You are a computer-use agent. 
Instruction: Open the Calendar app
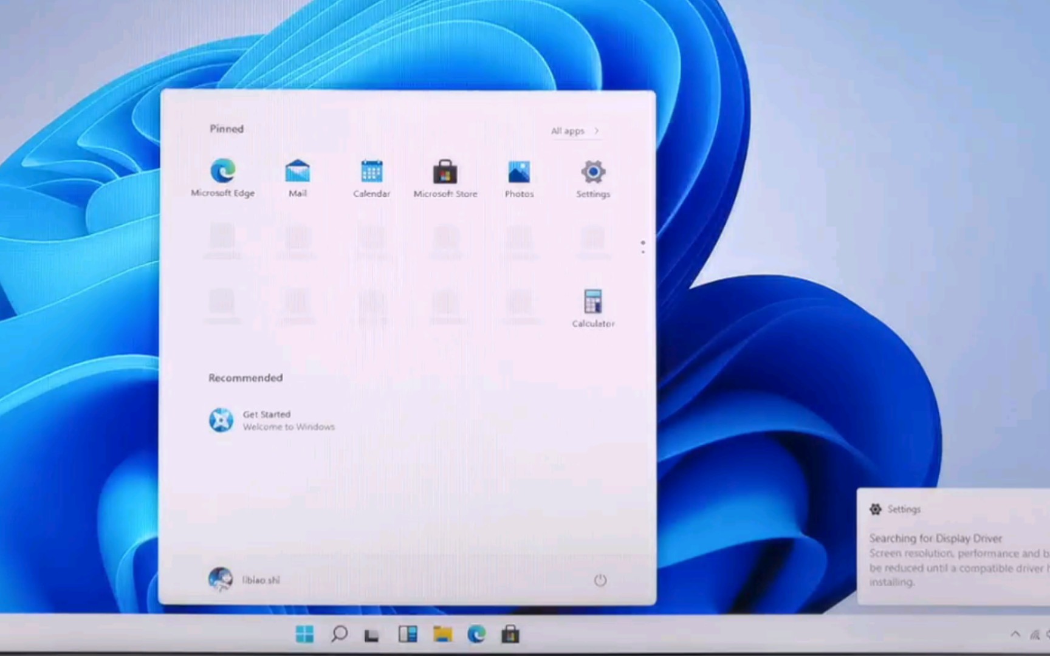(371, 176)
